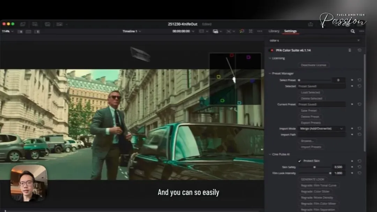
Task: Click the Skin Safety slider handle
Action: click(314, 167)
